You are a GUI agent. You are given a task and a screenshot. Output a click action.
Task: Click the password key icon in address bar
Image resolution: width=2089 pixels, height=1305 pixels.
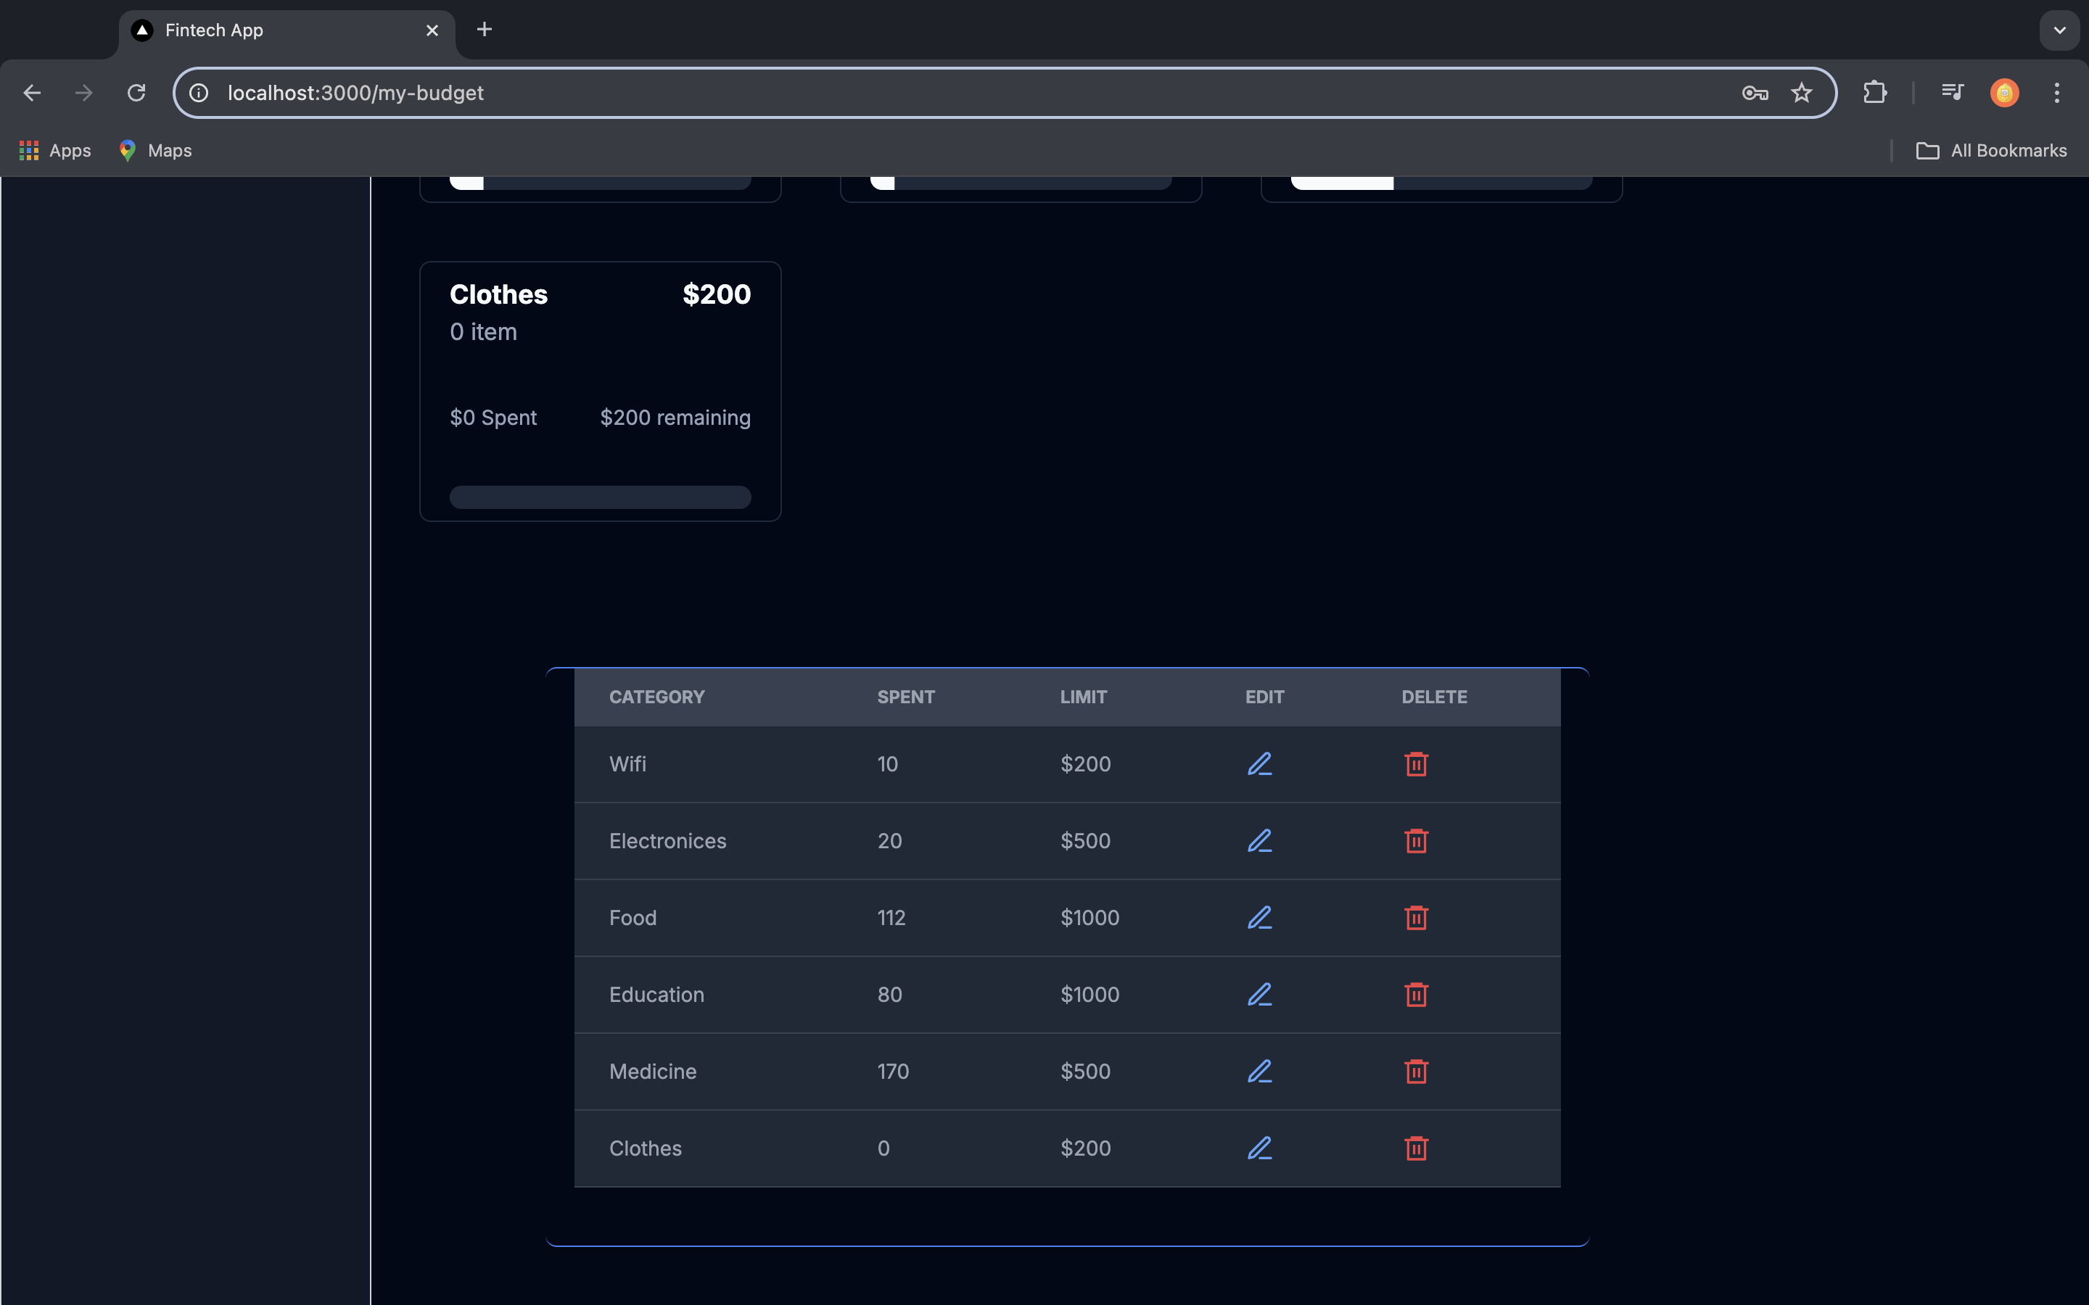(1754, 92)
